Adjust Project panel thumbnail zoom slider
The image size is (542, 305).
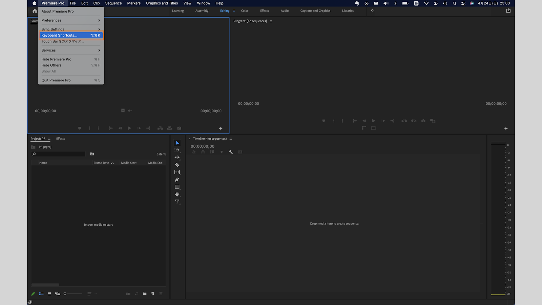73,294
